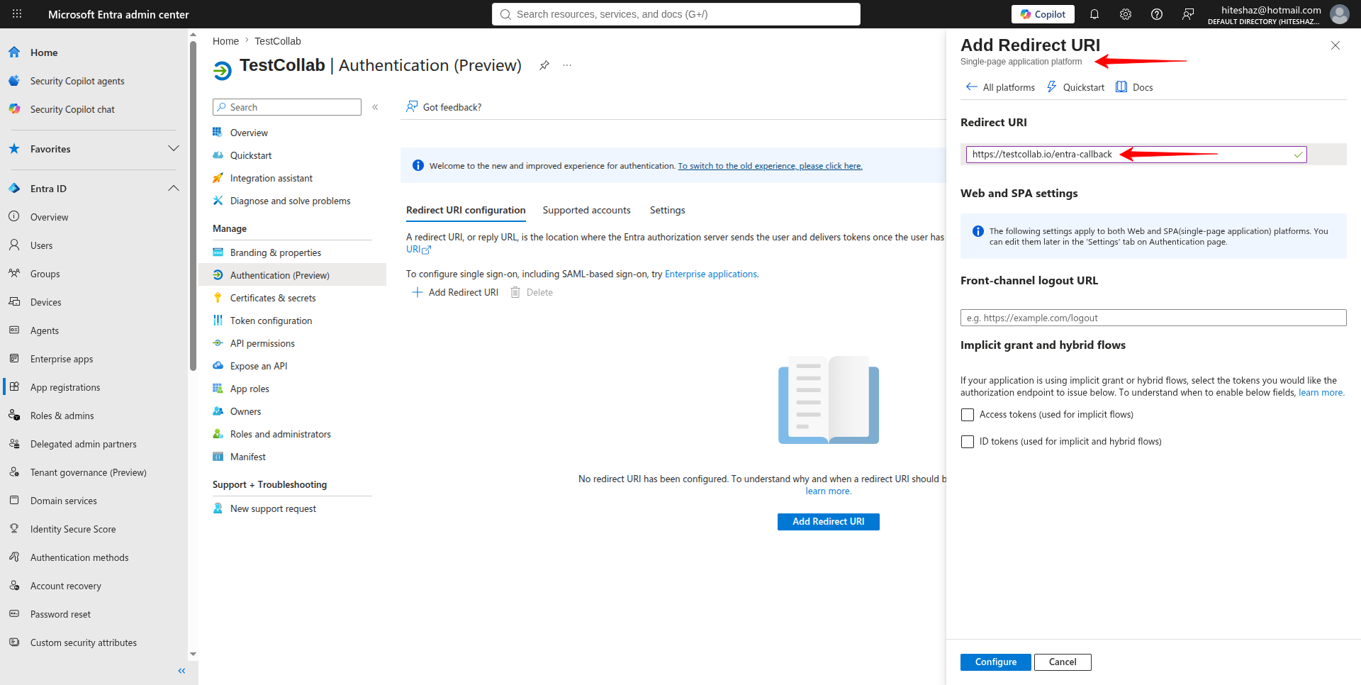Open the implicit flows learn more link

pos(1321,393)
